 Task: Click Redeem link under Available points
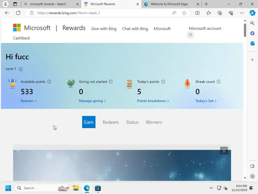[29, 101]
